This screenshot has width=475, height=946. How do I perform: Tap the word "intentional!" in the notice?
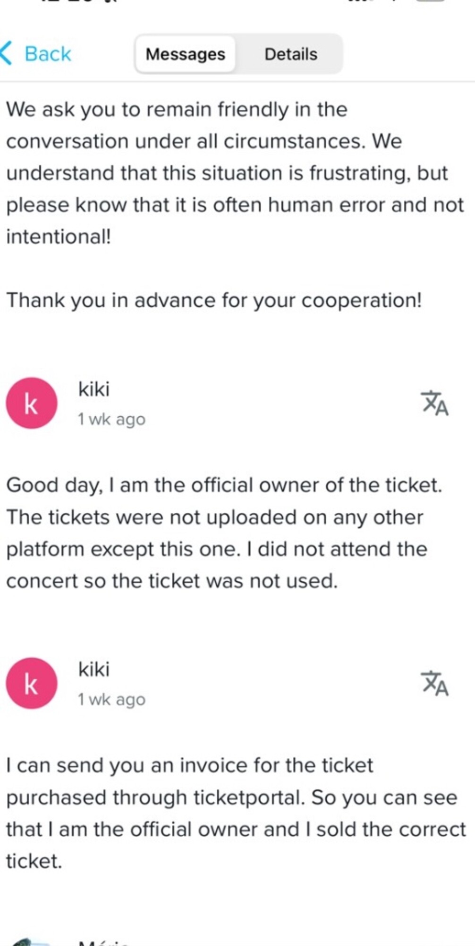click(x=59, y=236)
